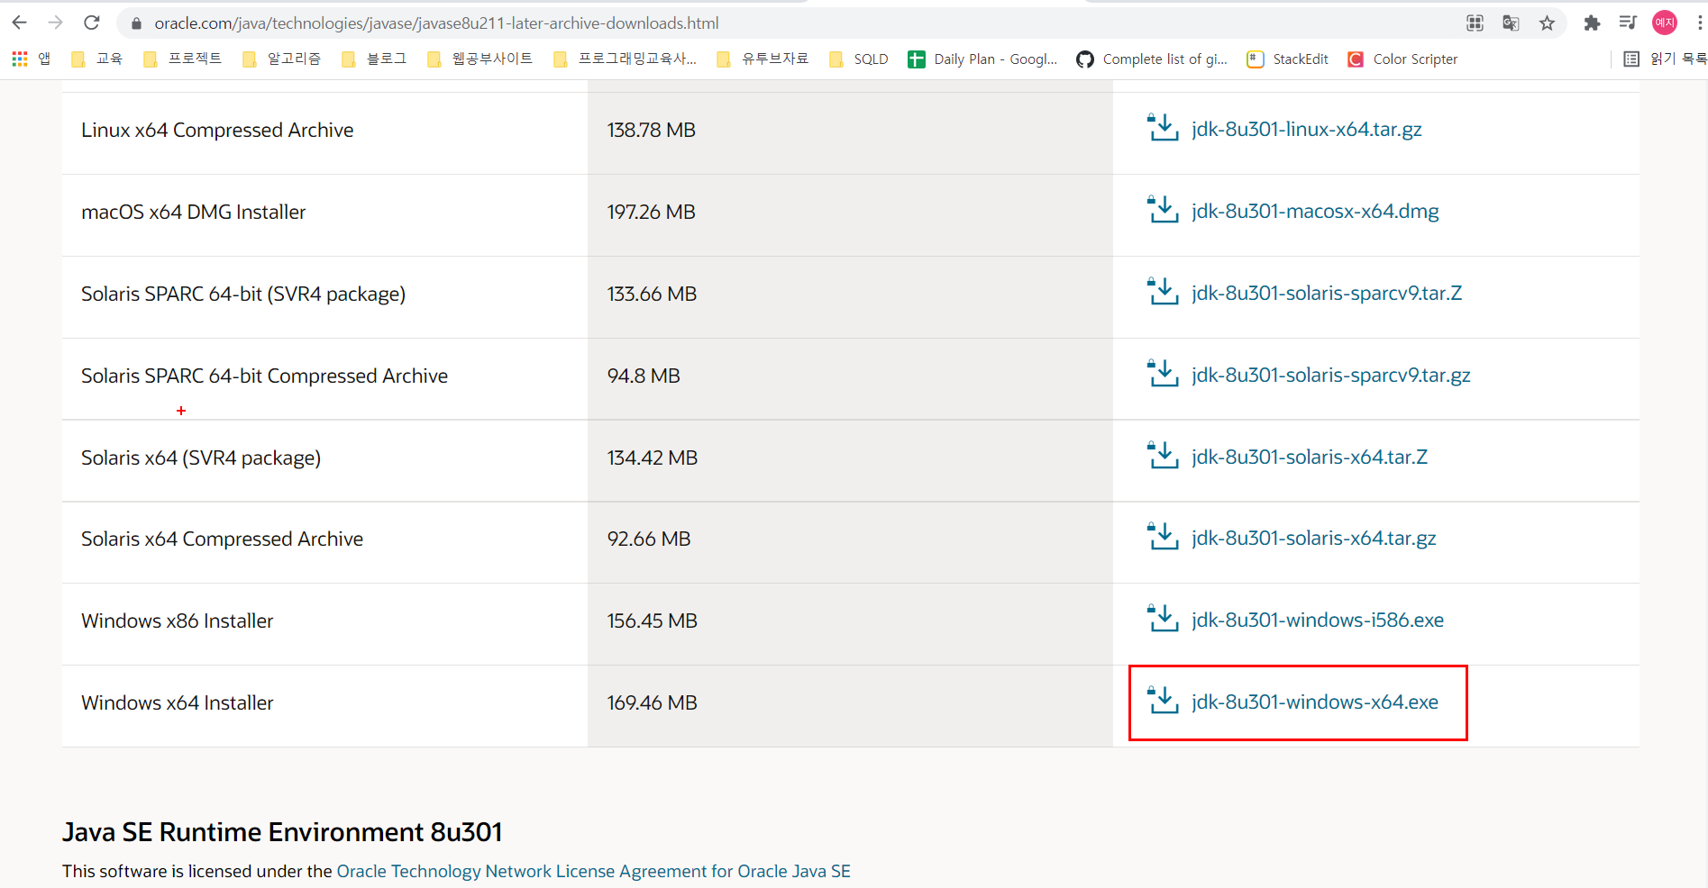Open the Chrome three-dot menu
The image size is (1708, 888).
pyautogui.click(x=1699, y=23)
